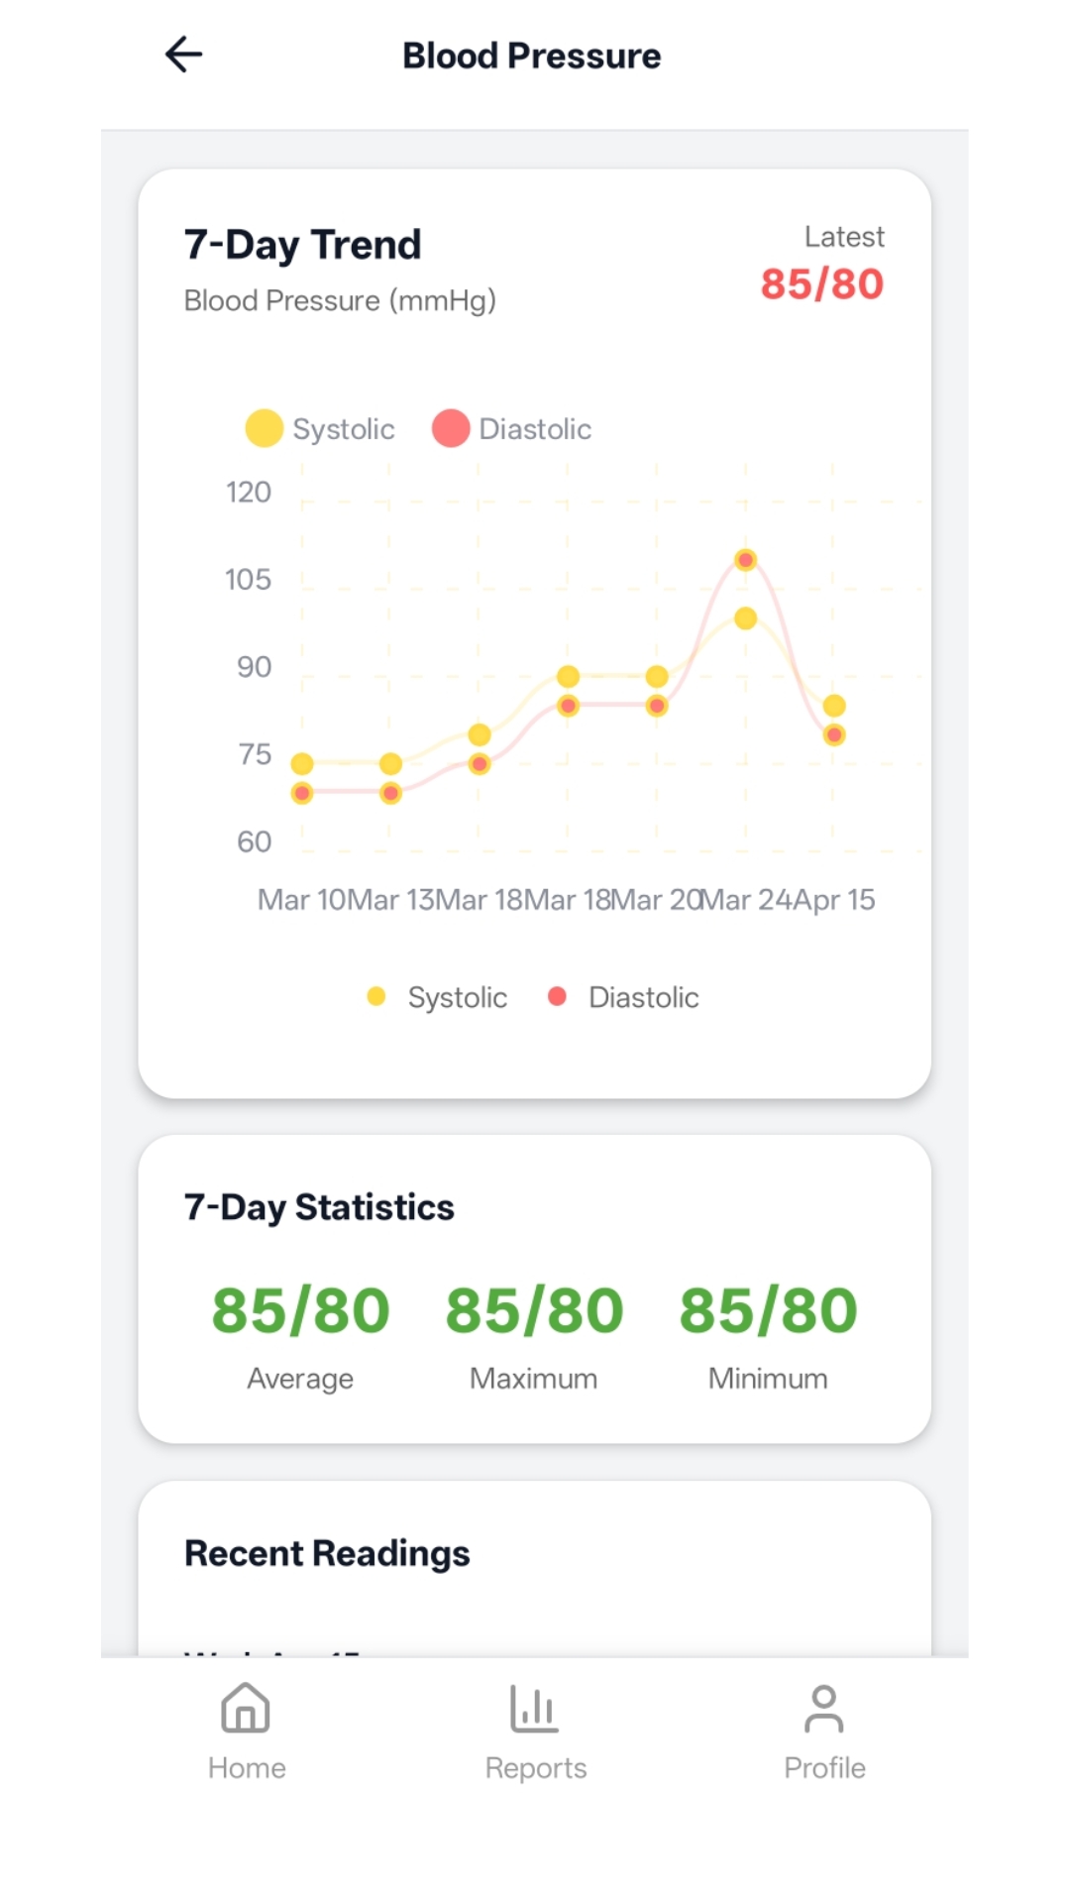1070x1903 pixels.
Task: Click yellow Systolic dot in bottom legend
Action: click(376, 996)
